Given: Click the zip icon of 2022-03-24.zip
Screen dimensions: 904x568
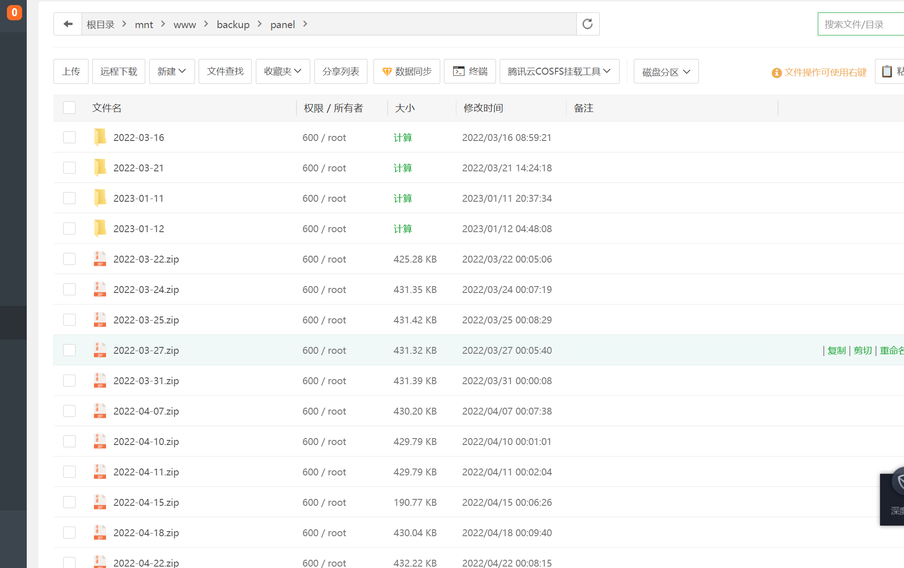Looking at the screenshot, I should coord(100,289).
